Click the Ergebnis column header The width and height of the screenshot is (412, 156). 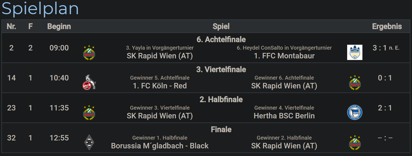[x=387, y=26]
